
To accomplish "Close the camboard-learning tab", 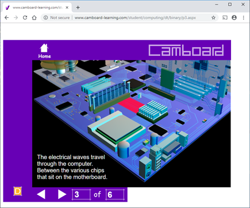I will (67, 7).
